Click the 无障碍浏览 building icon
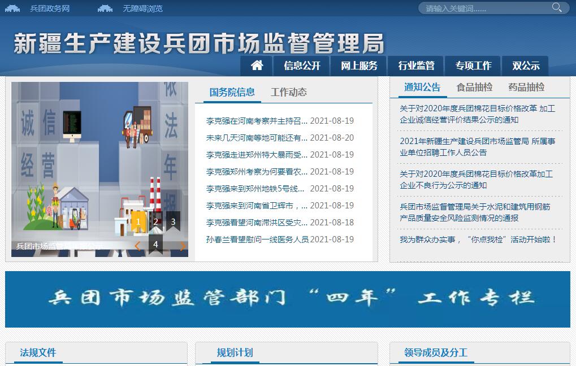The image size is (576, 366). (x=105, y=8)
